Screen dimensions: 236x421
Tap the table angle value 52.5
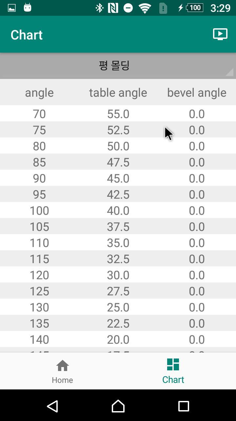(118, 130)
